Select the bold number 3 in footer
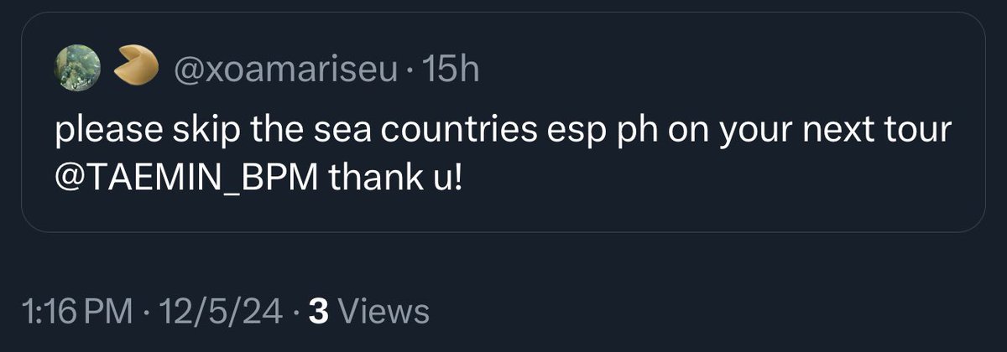The width and height of the screenshot is (1007, 352). pos(318,312)
